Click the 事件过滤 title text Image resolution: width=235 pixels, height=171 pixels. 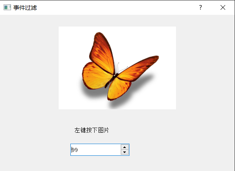(25, 7)
